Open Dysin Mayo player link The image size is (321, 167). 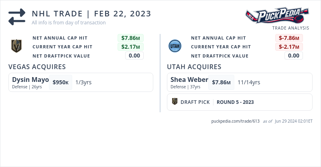30,80
